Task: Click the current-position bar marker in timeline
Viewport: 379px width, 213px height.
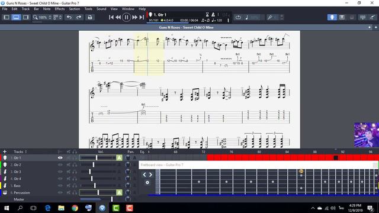Action: [336, 158]
